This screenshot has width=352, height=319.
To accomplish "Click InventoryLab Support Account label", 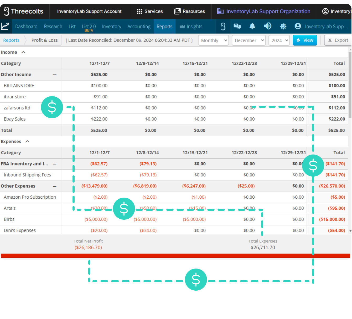I will point(89,11).
